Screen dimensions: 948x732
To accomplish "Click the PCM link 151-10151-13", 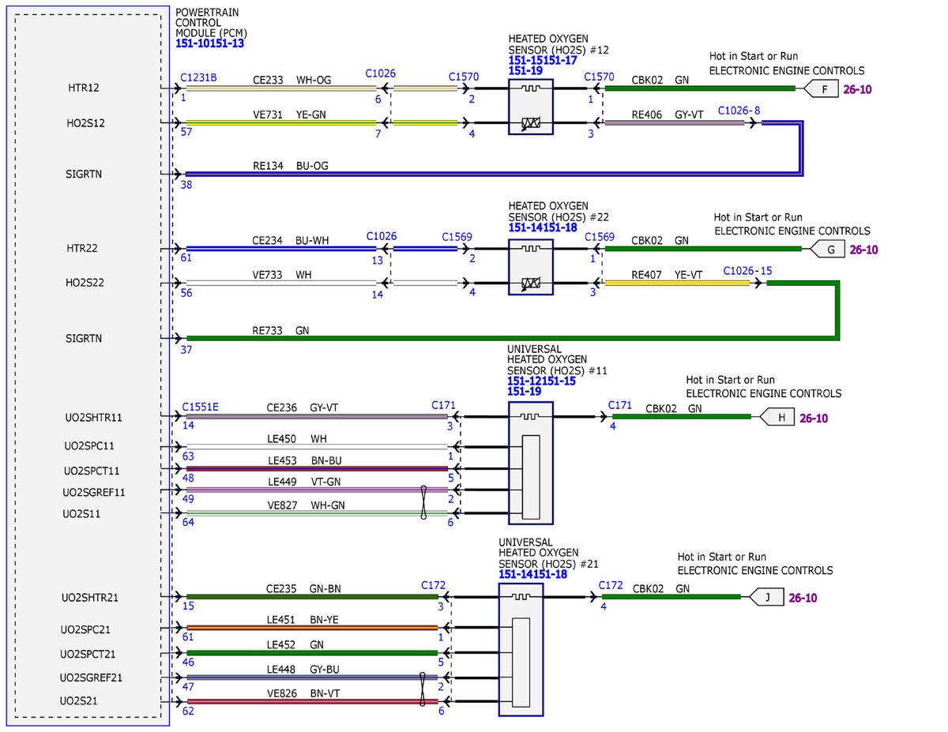I will click(209, 44).
